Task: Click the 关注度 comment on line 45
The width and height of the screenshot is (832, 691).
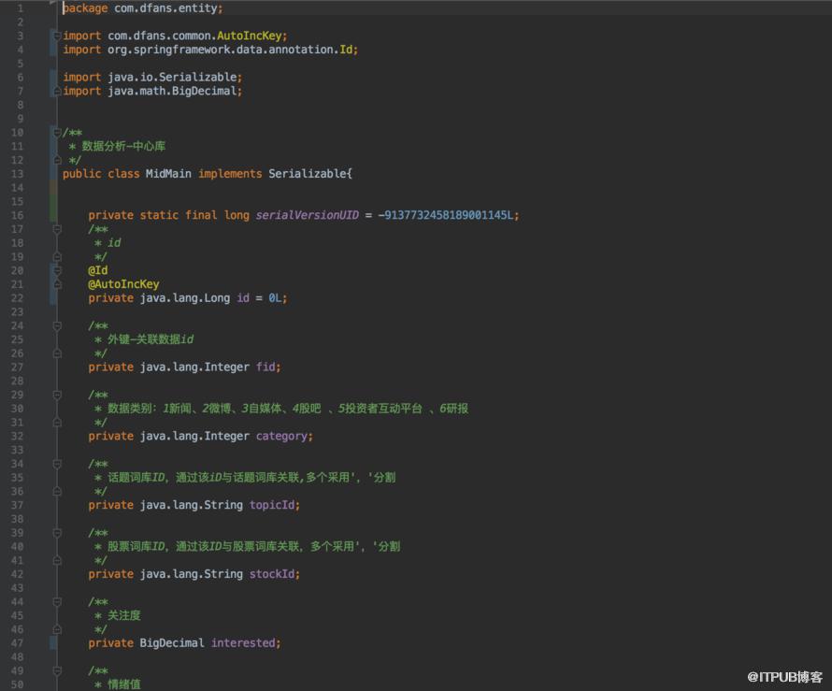Action: pos(124,615)
